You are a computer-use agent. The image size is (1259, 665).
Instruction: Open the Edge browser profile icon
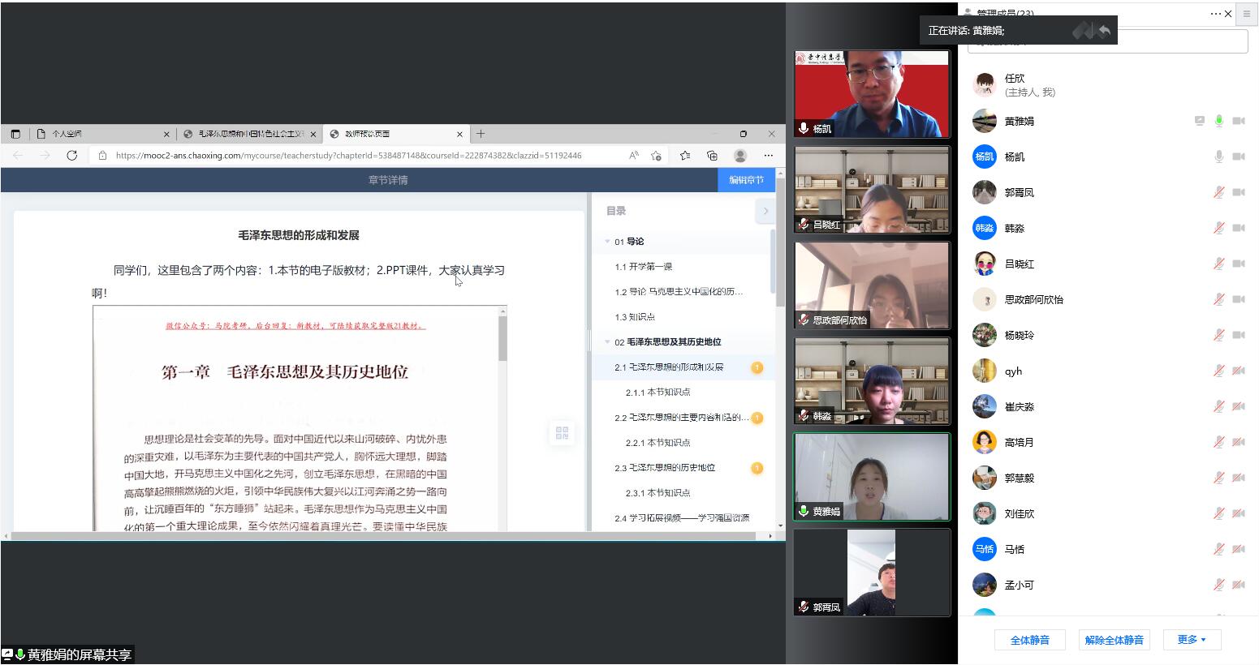click(x=739, y=155)
